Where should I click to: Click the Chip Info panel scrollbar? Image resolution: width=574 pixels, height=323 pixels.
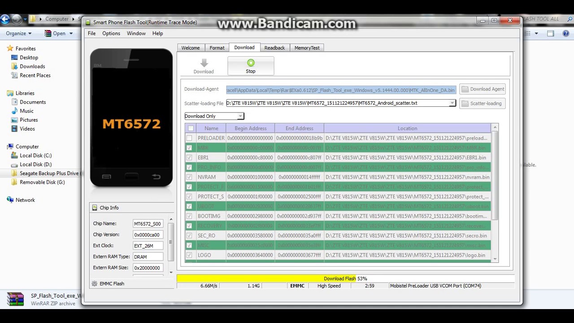click(170, 245)
